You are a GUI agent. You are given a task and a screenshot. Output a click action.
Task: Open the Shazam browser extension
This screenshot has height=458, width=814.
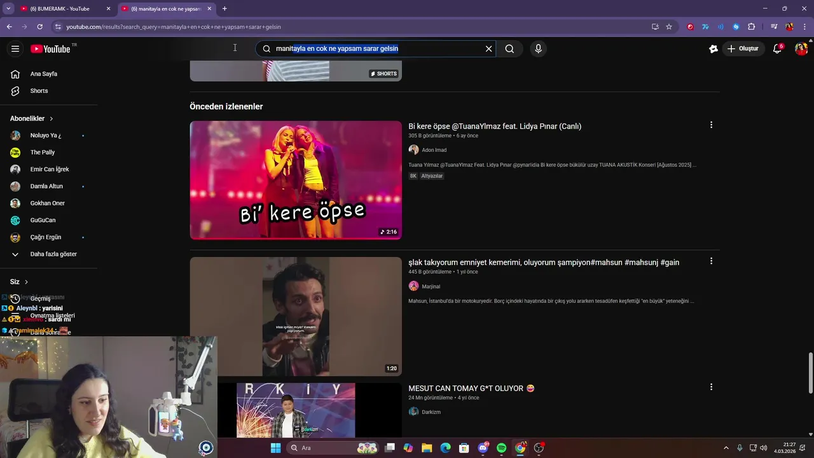[x=736, y=27]
